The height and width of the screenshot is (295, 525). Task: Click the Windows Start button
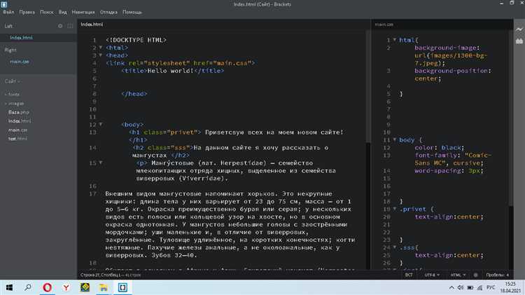(10, 287)
